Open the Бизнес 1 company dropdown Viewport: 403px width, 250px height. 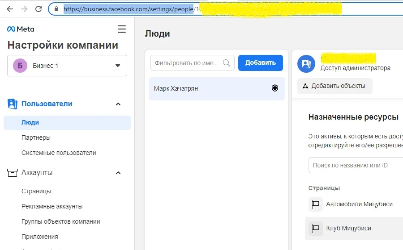click(x=67, y=66)
